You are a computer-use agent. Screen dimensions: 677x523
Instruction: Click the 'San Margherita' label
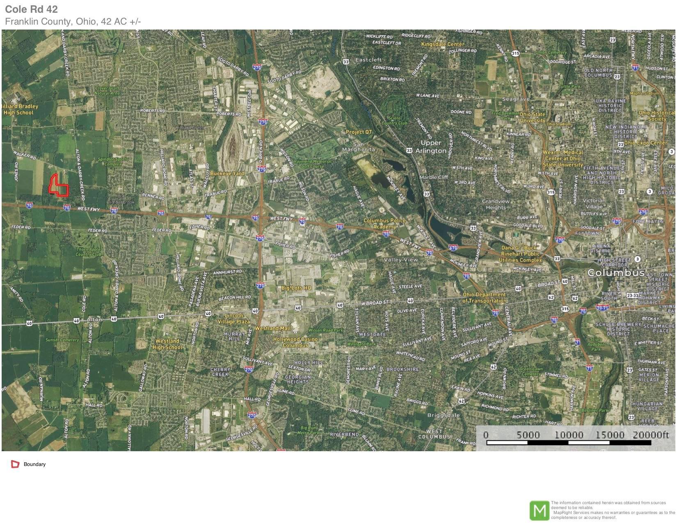tap(359, 147)
